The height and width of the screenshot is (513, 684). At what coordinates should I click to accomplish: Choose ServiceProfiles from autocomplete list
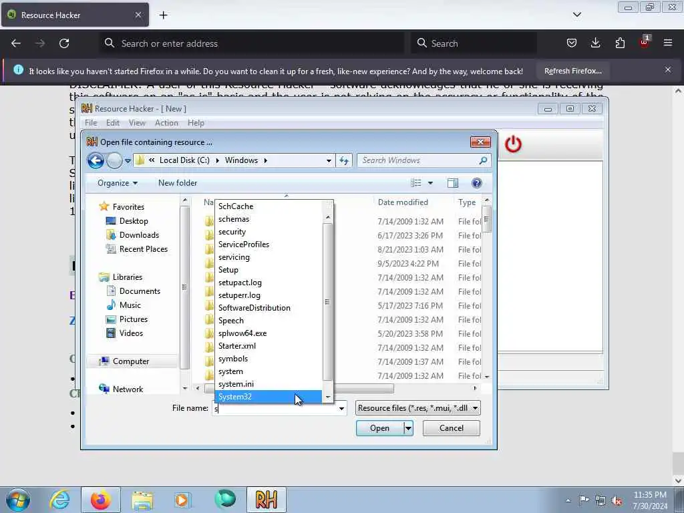pyautogui.click(x=269, y=244)
